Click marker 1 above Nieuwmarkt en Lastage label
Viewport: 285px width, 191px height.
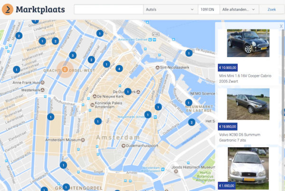(189, 103)
